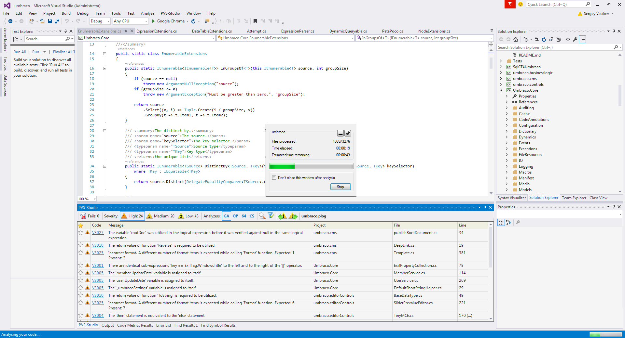Switch to the ExpressionParser.cs tab
This screenshot has height=338, width=625.
(298, 31)
